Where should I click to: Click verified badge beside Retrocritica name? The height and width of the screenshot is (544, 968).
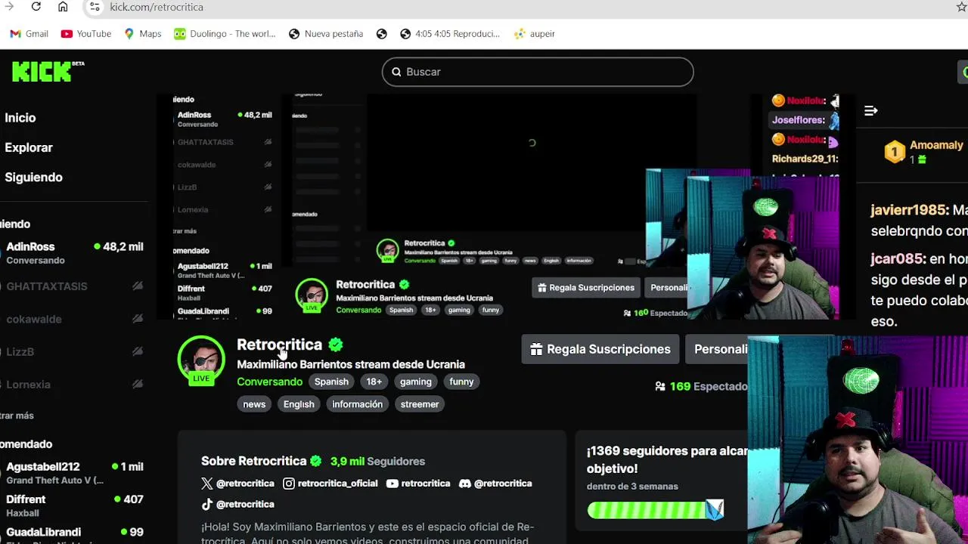pyautogui.click(x=336, y=345)
